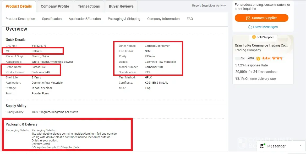Click the Model Number value Carbomer 940
Image resolution: width=306 pixels, height=154 pixels.
click(154, 67)
